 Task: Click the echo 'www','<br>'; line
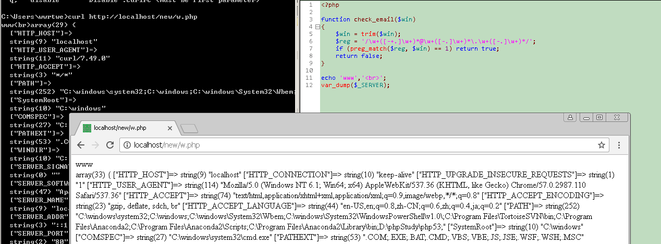[x=354, y=78]
